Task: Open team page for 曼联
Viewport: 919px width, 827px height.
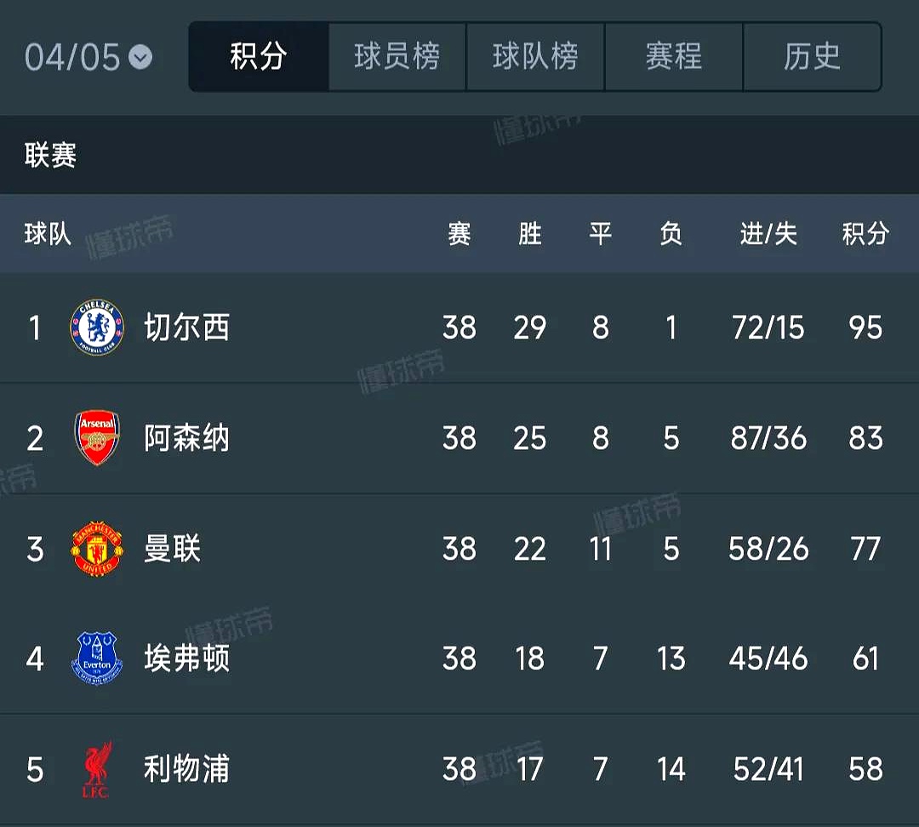Action: [172, 549]
